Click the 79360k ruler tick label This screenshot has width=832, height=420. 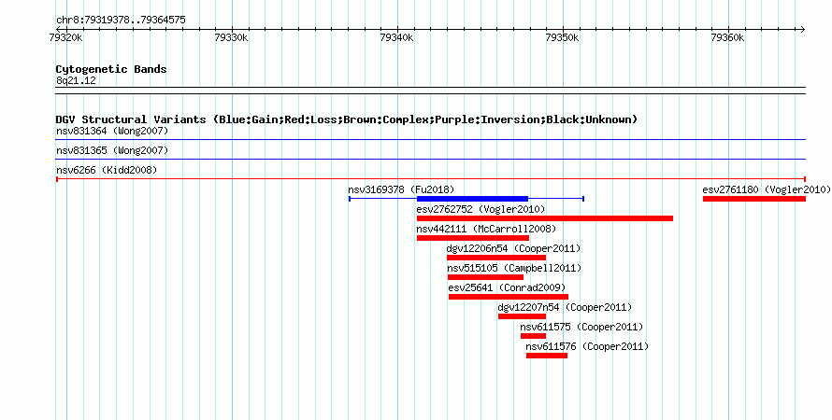(x=727, y=37)
